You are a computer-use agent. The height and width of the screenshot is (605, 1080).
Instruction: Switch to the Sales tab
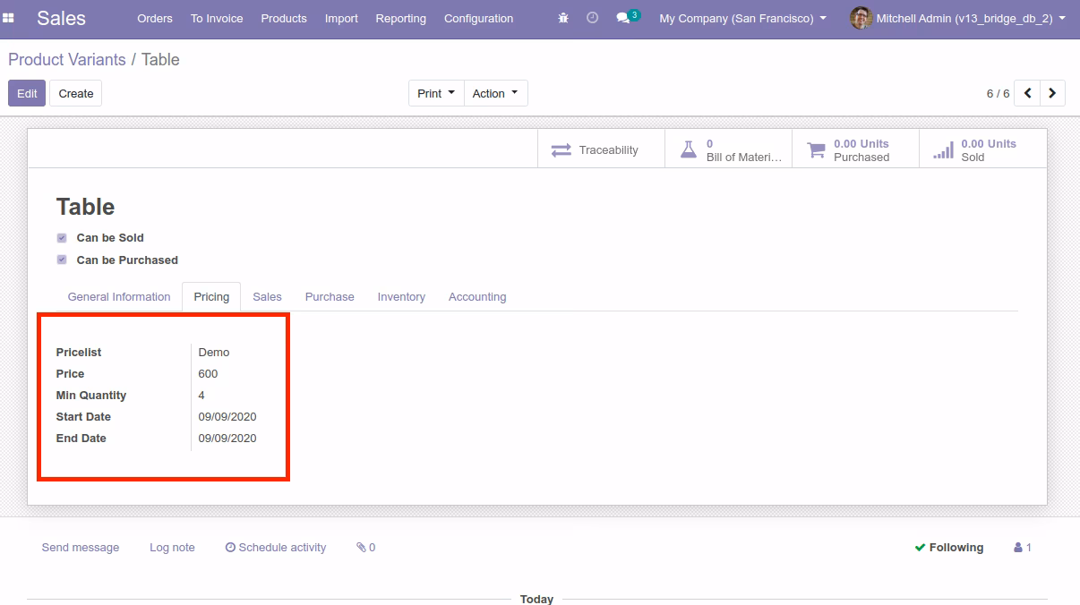(x=267, y=297)
